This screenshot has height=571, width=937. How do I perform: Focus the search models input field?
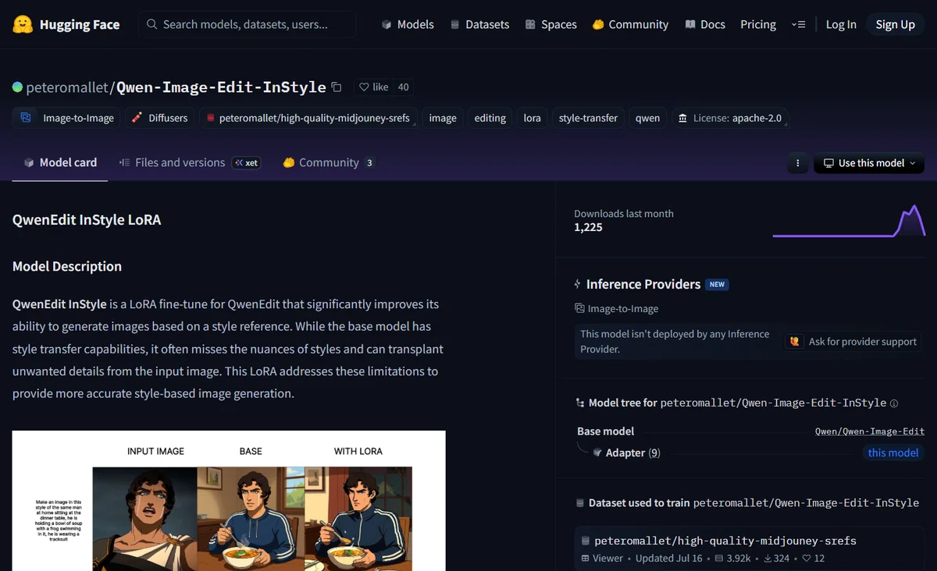[248, 24]
